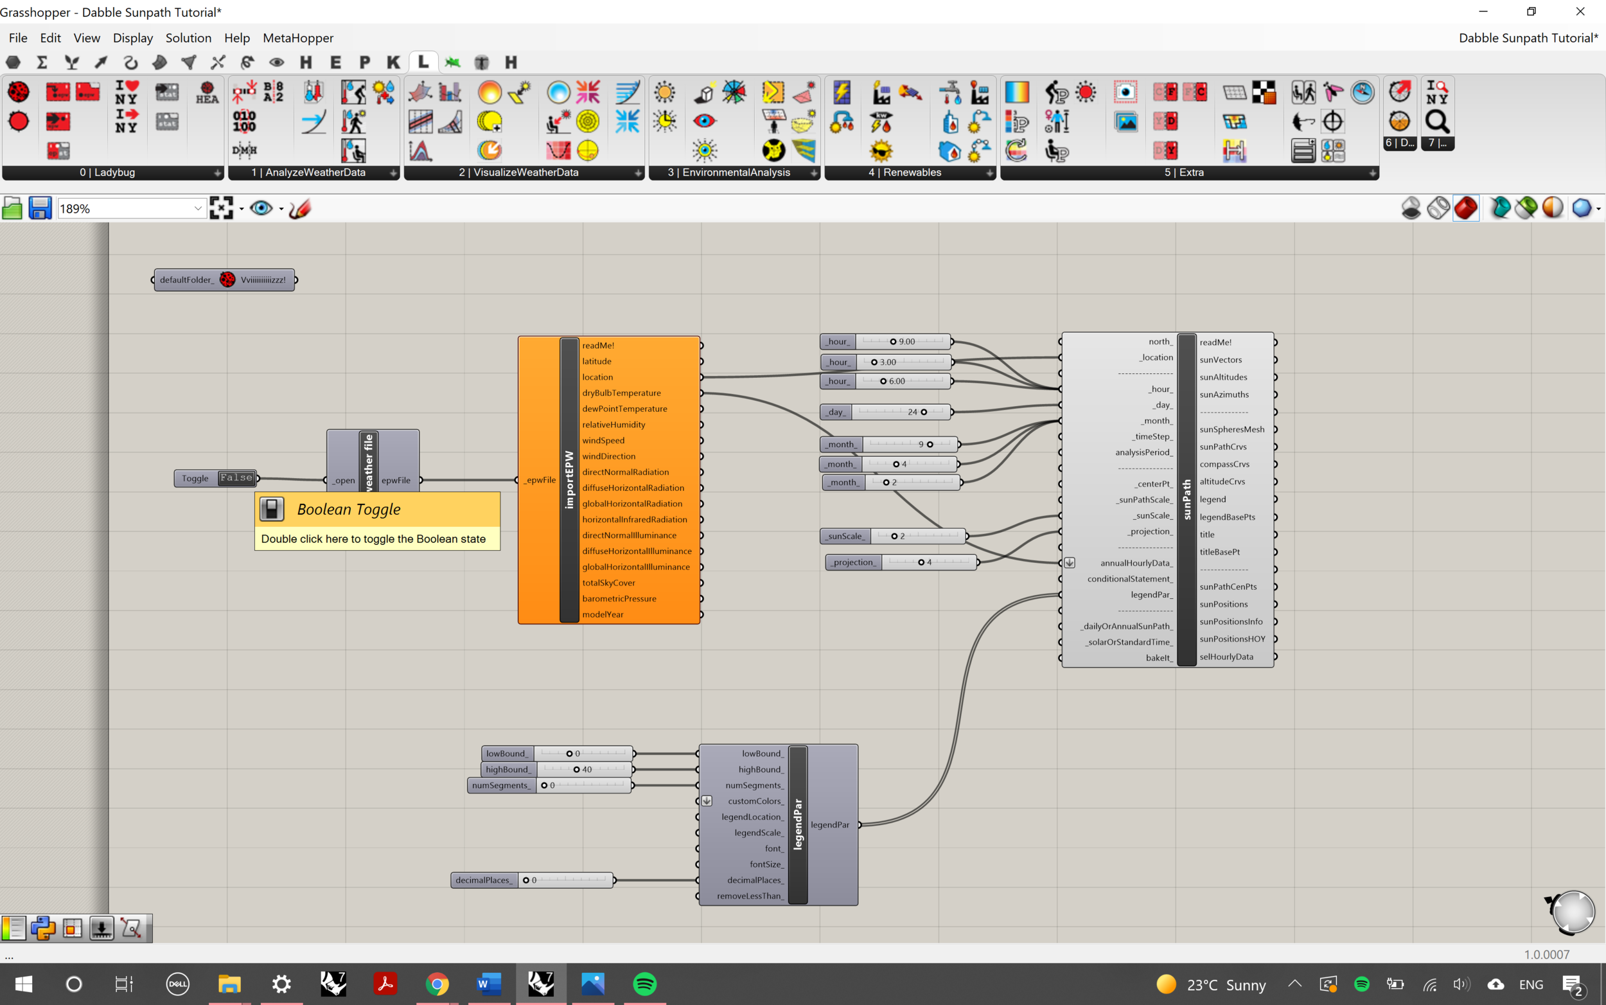Open the Solution menu
Screen dimensions: 1606x1005
coord(188,38)
